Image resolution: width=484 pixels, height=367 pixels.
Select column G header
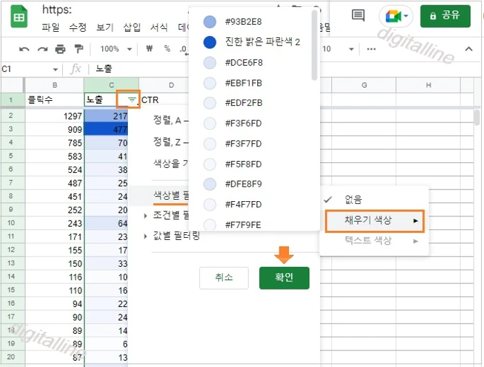pyautogui.click(x=364, y=85)
